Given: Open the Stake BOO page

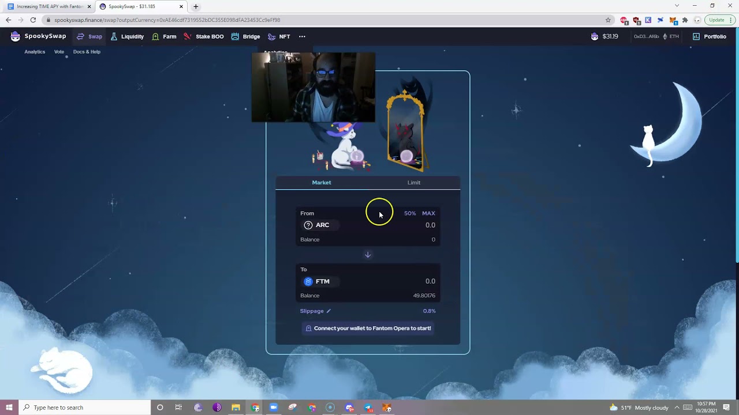Looking at the screenshot, I should tap(204, 36).
